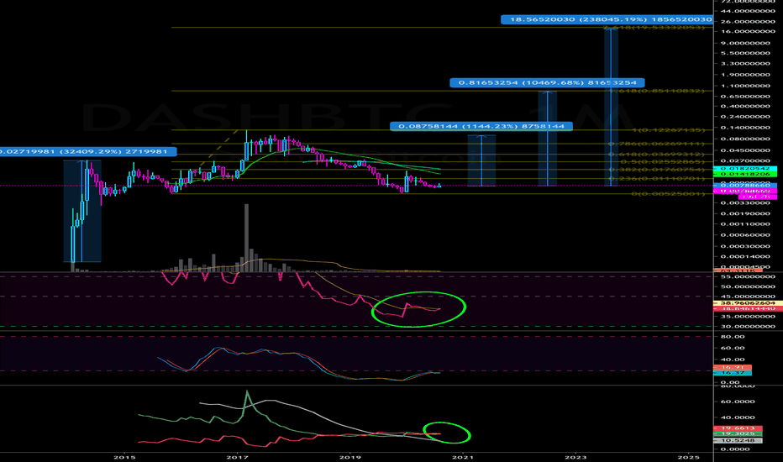The image size is (783, 462).
Task: Click the 0.236 Fibonacci level label
Action: coord(657,178)
